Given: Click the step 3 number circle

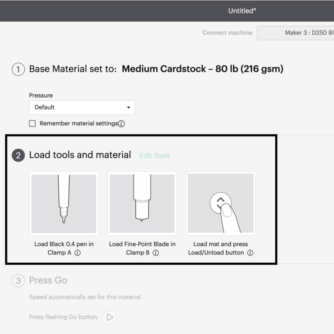Looking at the screenshot, I should [x=18, y=281].
